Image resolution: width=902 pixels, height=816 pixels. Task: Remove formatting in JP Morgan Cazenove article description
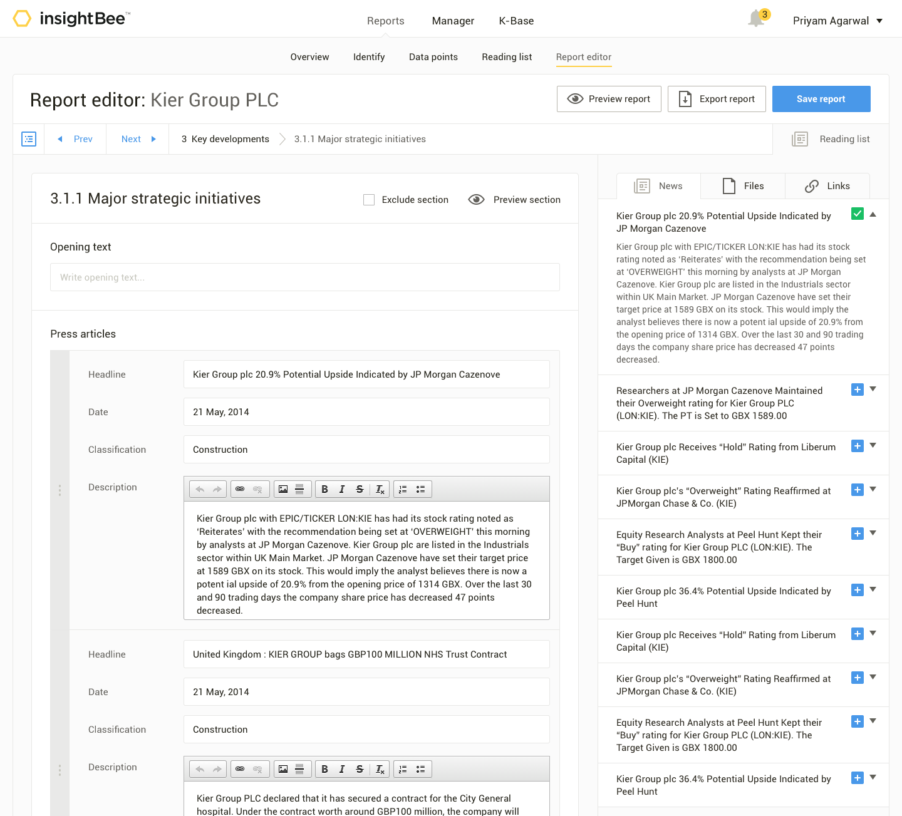coord(380,489)
